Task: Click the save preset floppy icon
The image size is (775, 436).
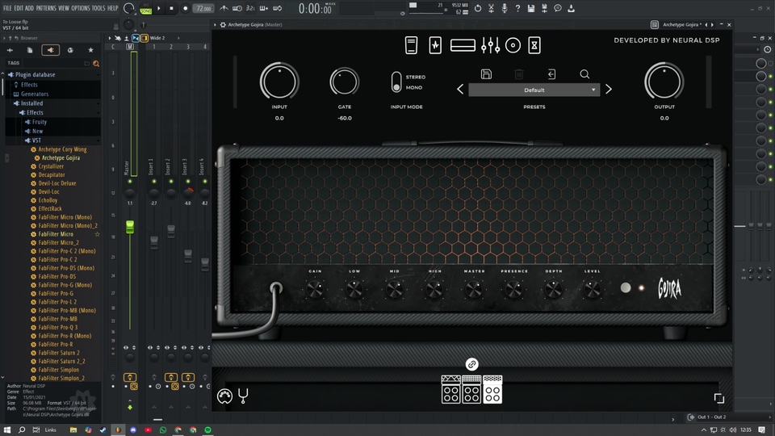Action: point(486,74)
